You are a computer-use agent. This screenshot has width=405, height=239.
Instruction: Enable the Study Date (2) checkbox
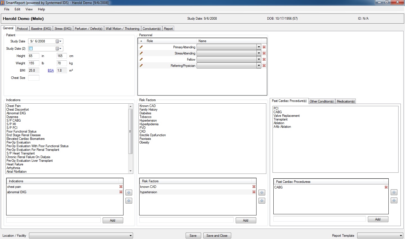(31, 49)
